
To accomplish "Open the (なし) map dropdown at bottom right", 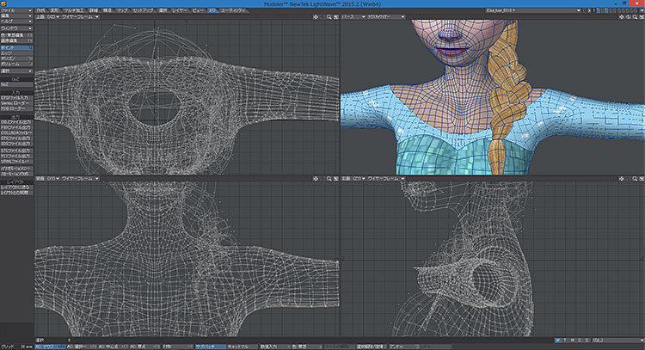I will (x=617, y=341).
